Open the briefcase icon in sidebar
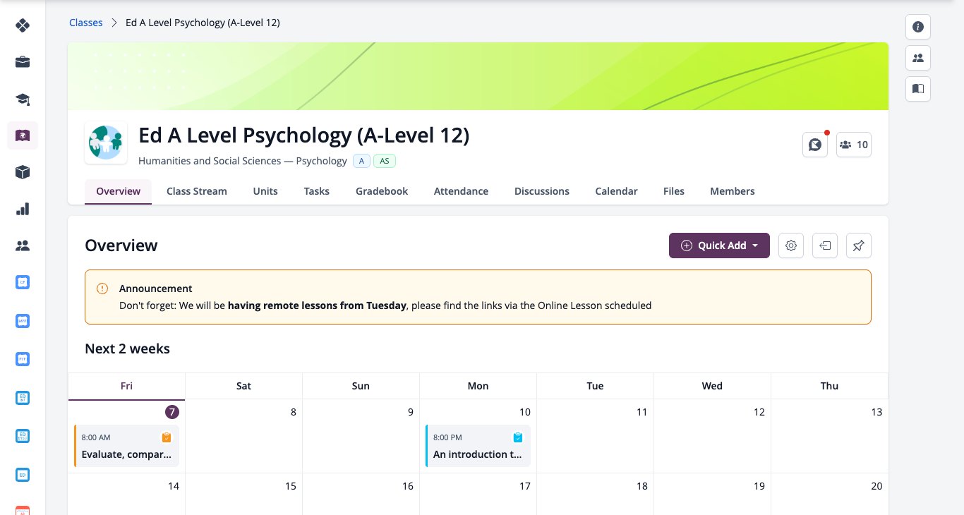The image size is (964, 515). tap(23, 62)
